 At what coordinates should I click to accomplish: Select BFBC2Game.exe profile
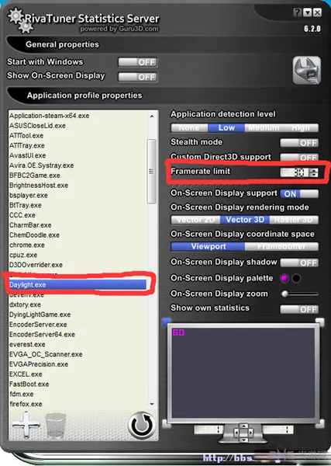35,176
